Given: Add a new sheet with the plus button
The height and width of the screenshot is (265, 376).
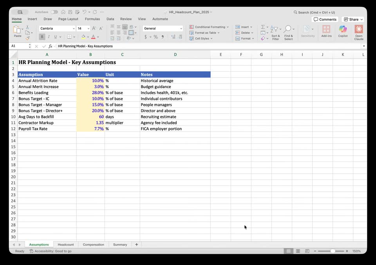Looking at the screenshot, I should pyautogui.click(x=136, y=245).
